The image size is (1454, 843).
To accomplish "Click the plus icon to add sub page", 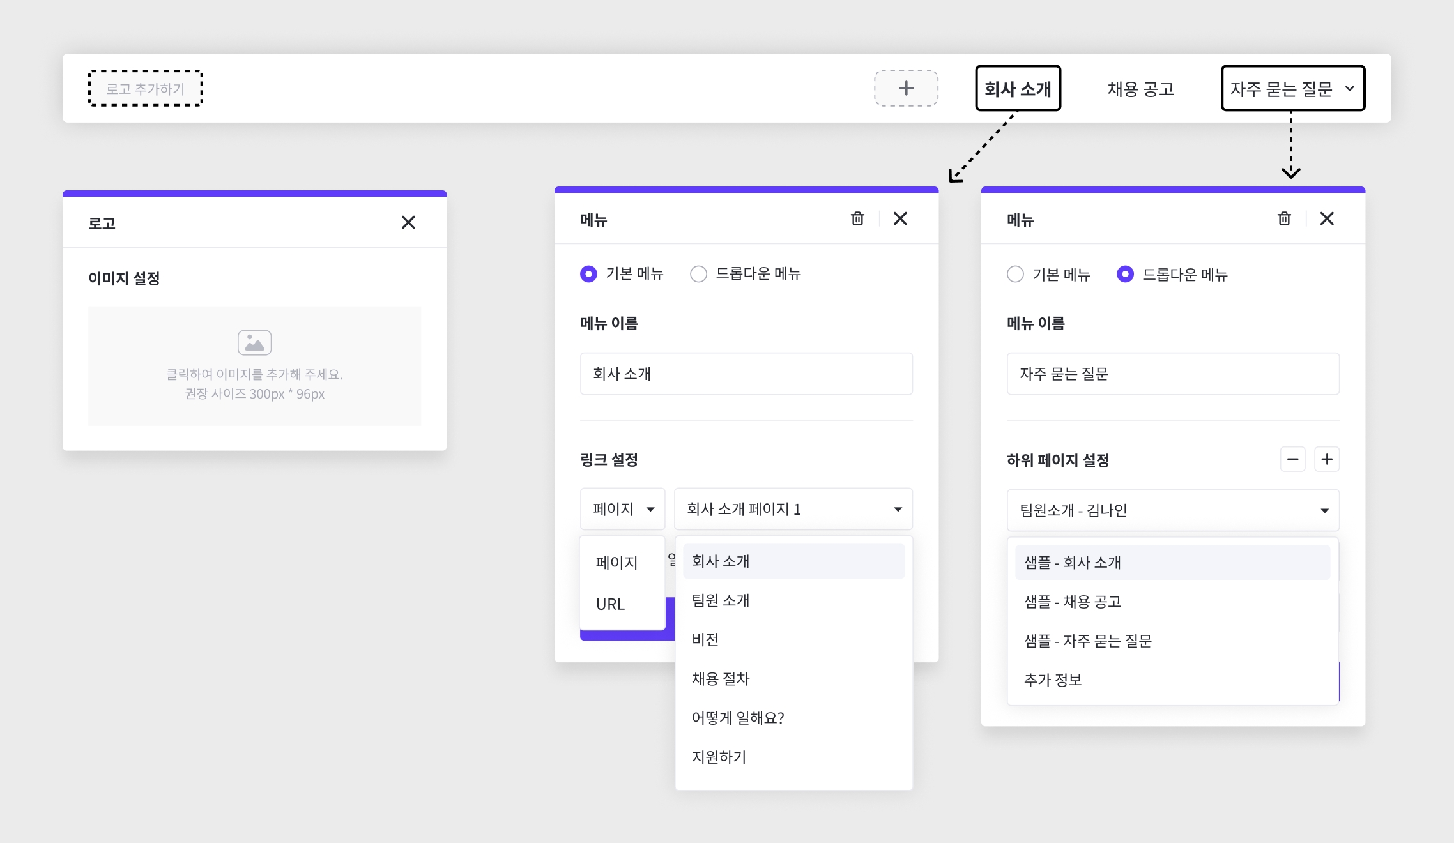I will tap(1327, 459).
